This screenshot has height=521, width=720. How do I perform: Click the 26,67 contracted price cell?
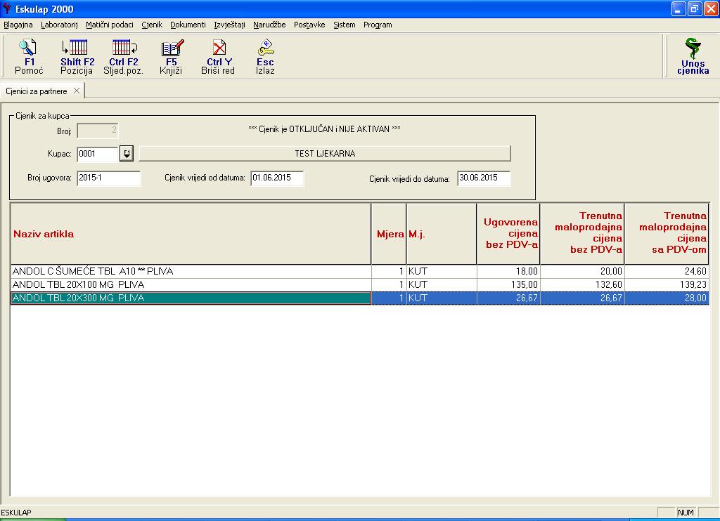[x=508, y=298]
